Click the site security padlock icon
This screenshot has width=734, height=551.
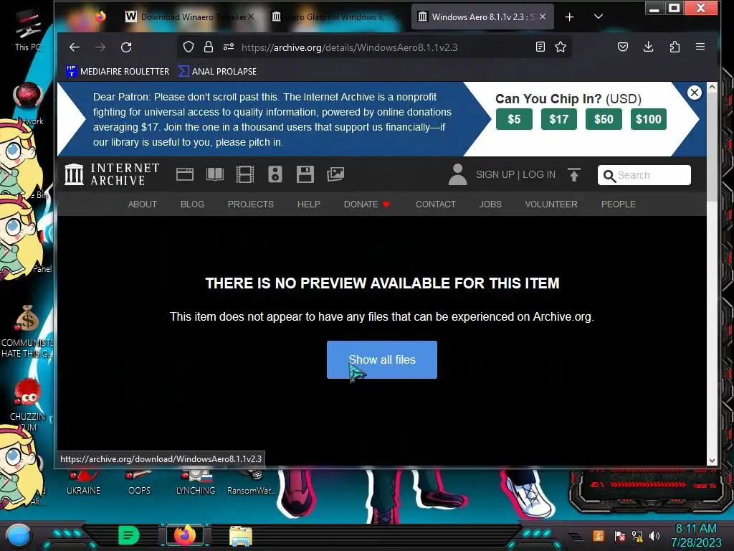pos(209,47)
